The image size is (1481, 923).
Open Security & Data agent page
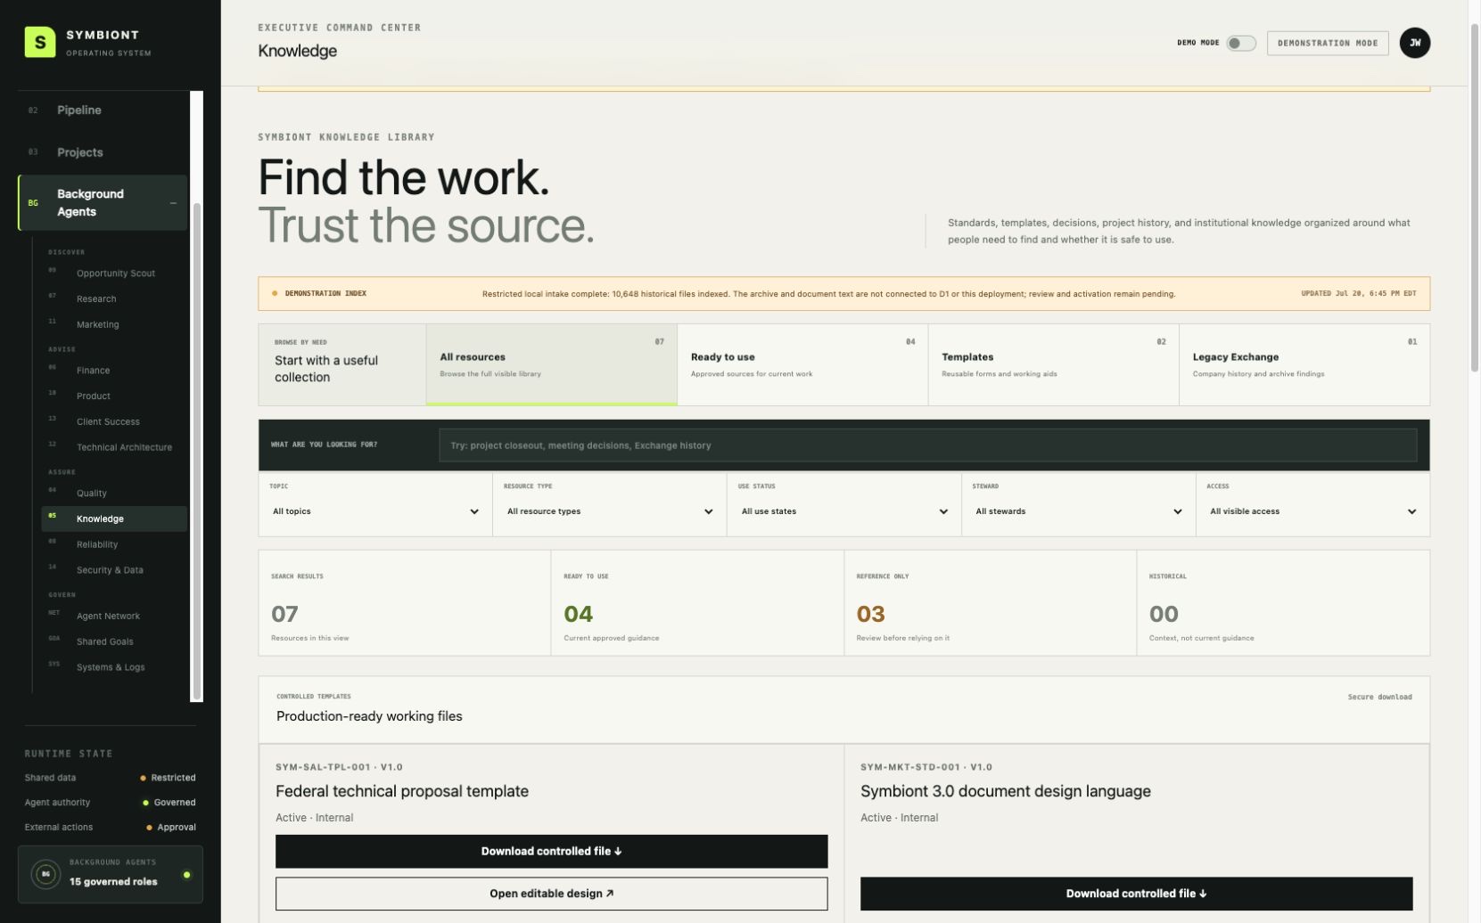[x=114, y=571]
